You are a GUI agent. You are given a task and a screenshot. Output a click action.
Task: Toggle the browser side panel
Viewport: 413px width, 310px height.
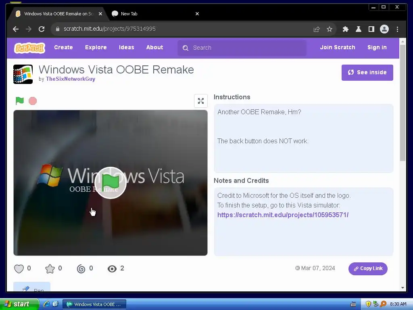[x=371, y=29]
